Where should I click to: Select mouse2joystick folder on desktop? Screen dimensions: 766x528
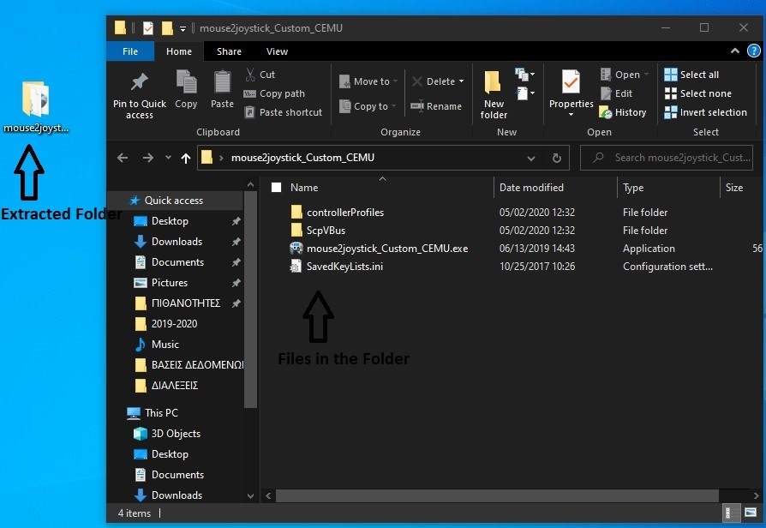coord(35,107)
